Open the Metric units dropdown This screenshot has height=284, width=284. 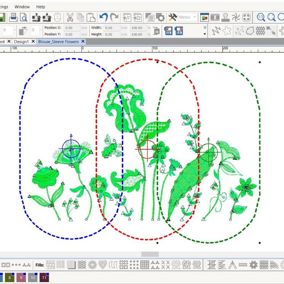[x=187, y=17]
